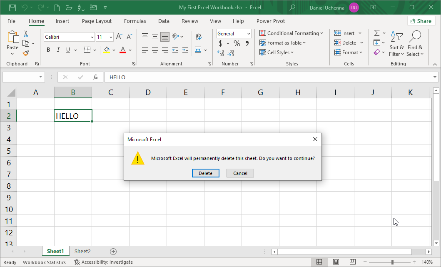Apply Italic formatting
The image size is (441, 267).
tap(58, 50)
